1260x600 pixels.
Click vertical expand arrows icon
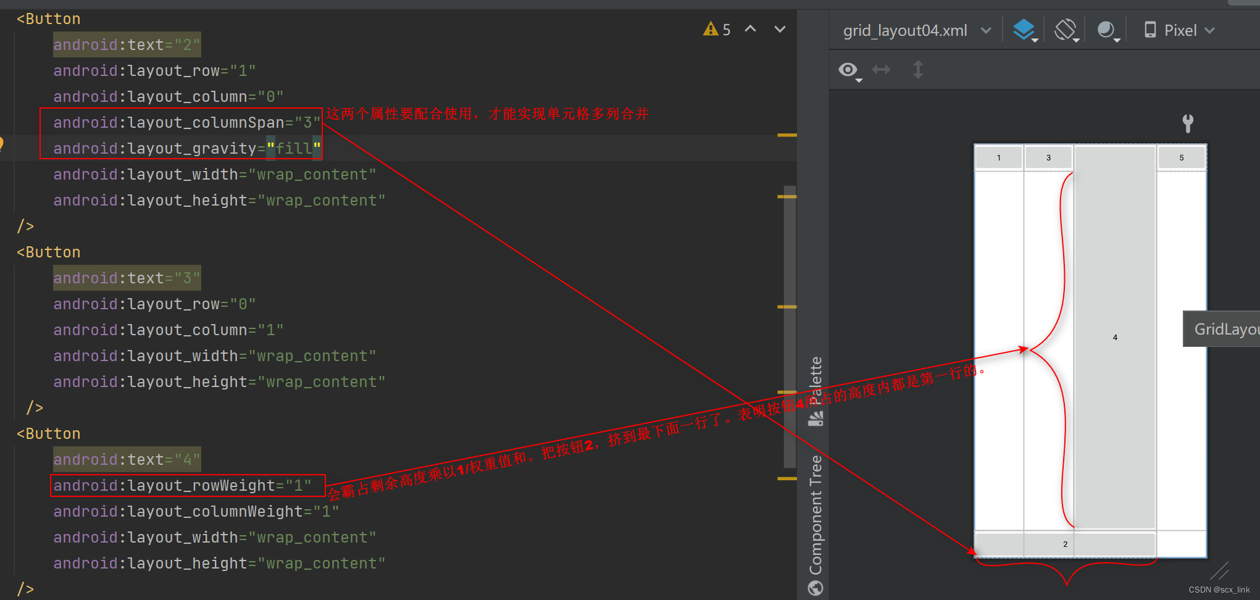tap(918, 70)
